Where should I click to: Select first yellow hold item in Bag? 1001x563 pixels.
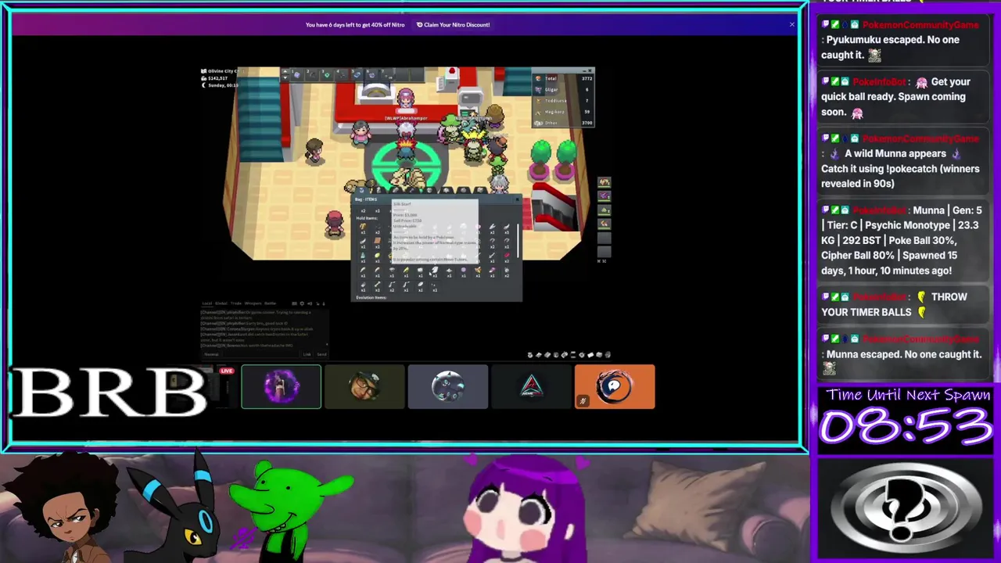363,226
